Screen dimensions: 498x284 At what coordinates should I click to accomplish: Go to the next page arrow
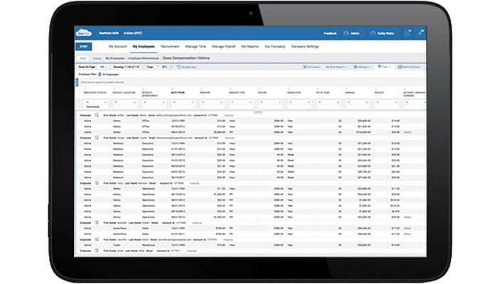coord(171,67)
